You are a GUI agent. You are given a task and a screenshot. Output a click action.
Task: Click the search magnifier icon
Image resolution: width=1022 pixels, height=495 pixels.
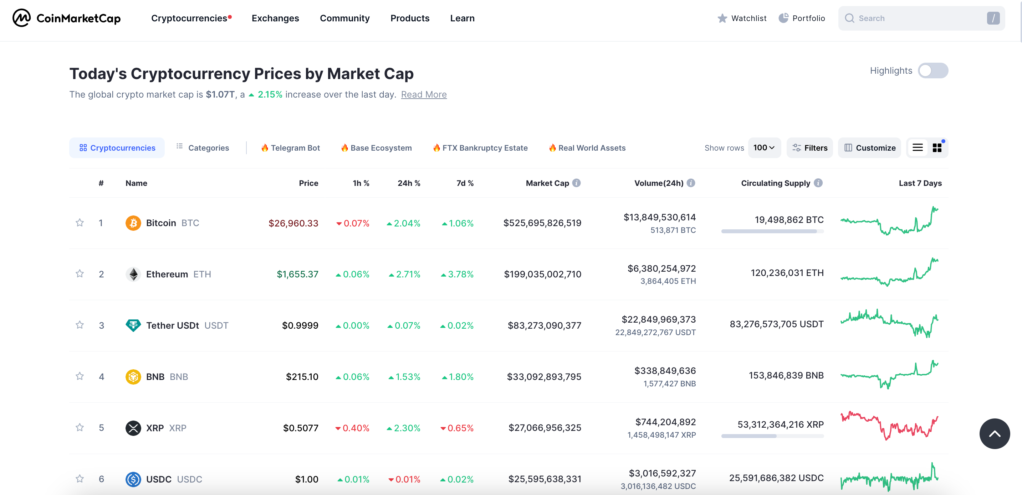coord(849,18)
